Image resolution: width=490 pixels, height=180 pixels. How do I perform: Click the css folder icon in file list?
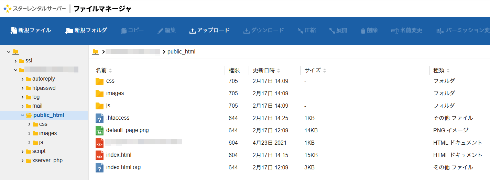tap(99, 81)
